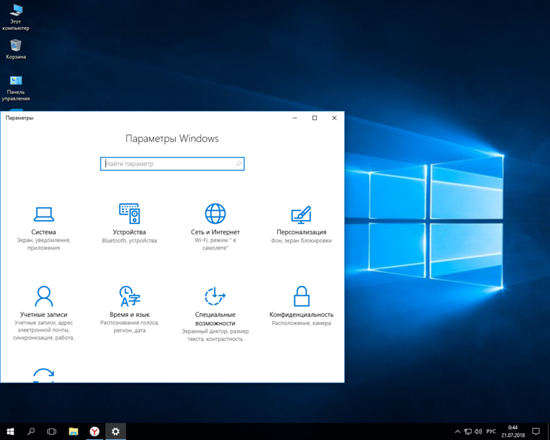The width and height of the screenshot is (550, 440).
Task: Open Время и язык clock icon
Action: click(129, 296)
